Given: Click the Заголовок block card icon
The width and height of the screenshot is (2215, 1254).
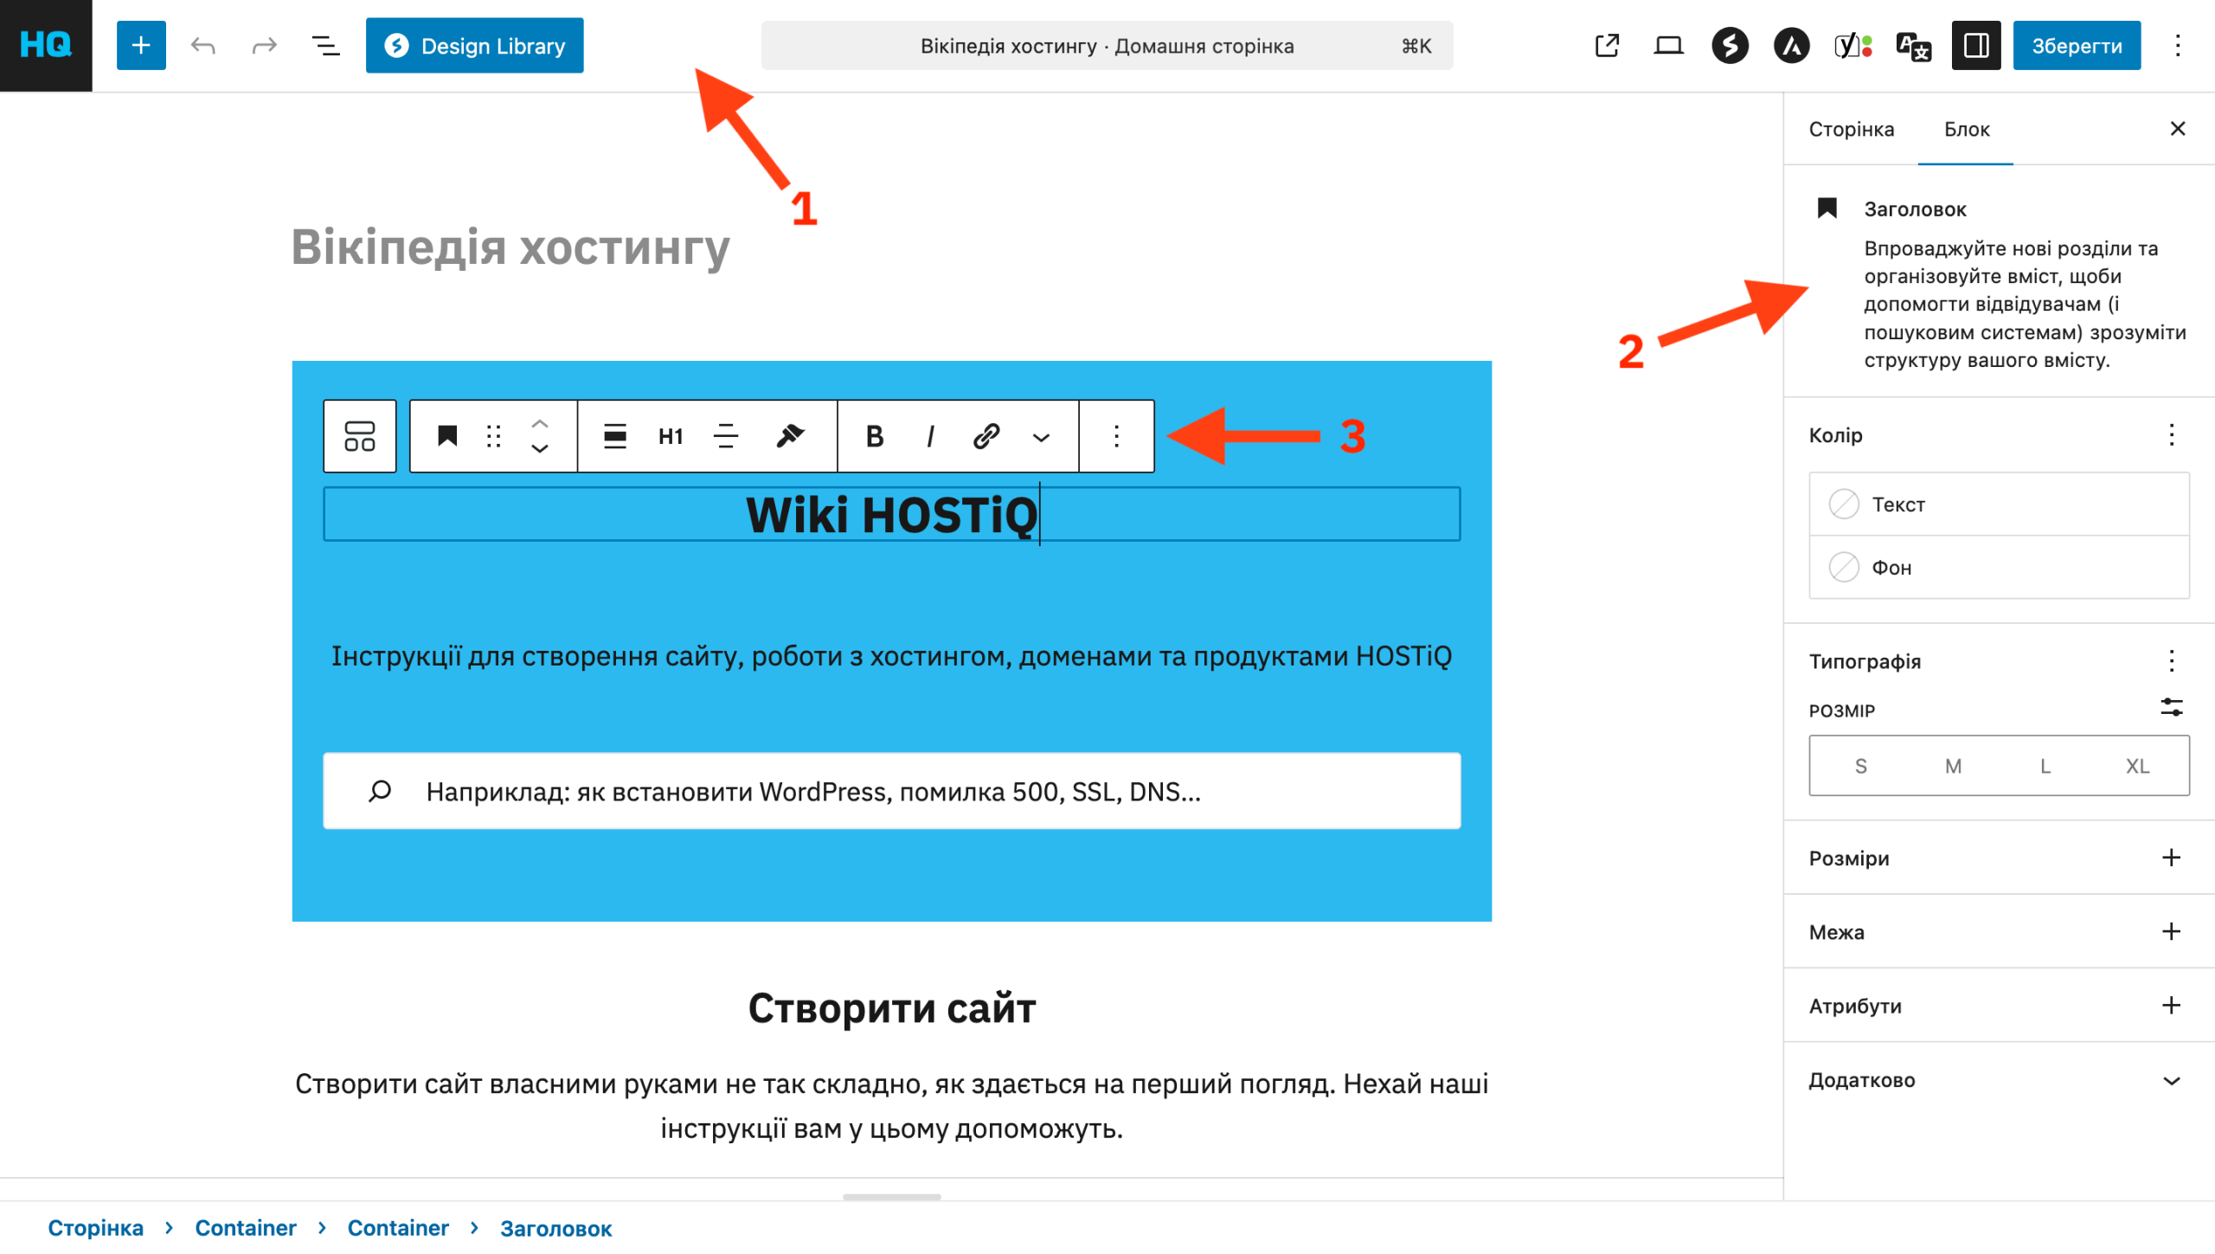Looking at the screenshot, I should coord(1827,209).
